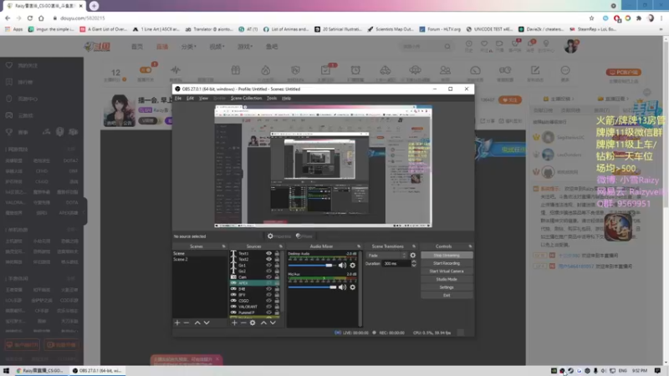Click Exit button in OBS Controls
This screenshot has width=669, height=376.
[x=447, y=295]
